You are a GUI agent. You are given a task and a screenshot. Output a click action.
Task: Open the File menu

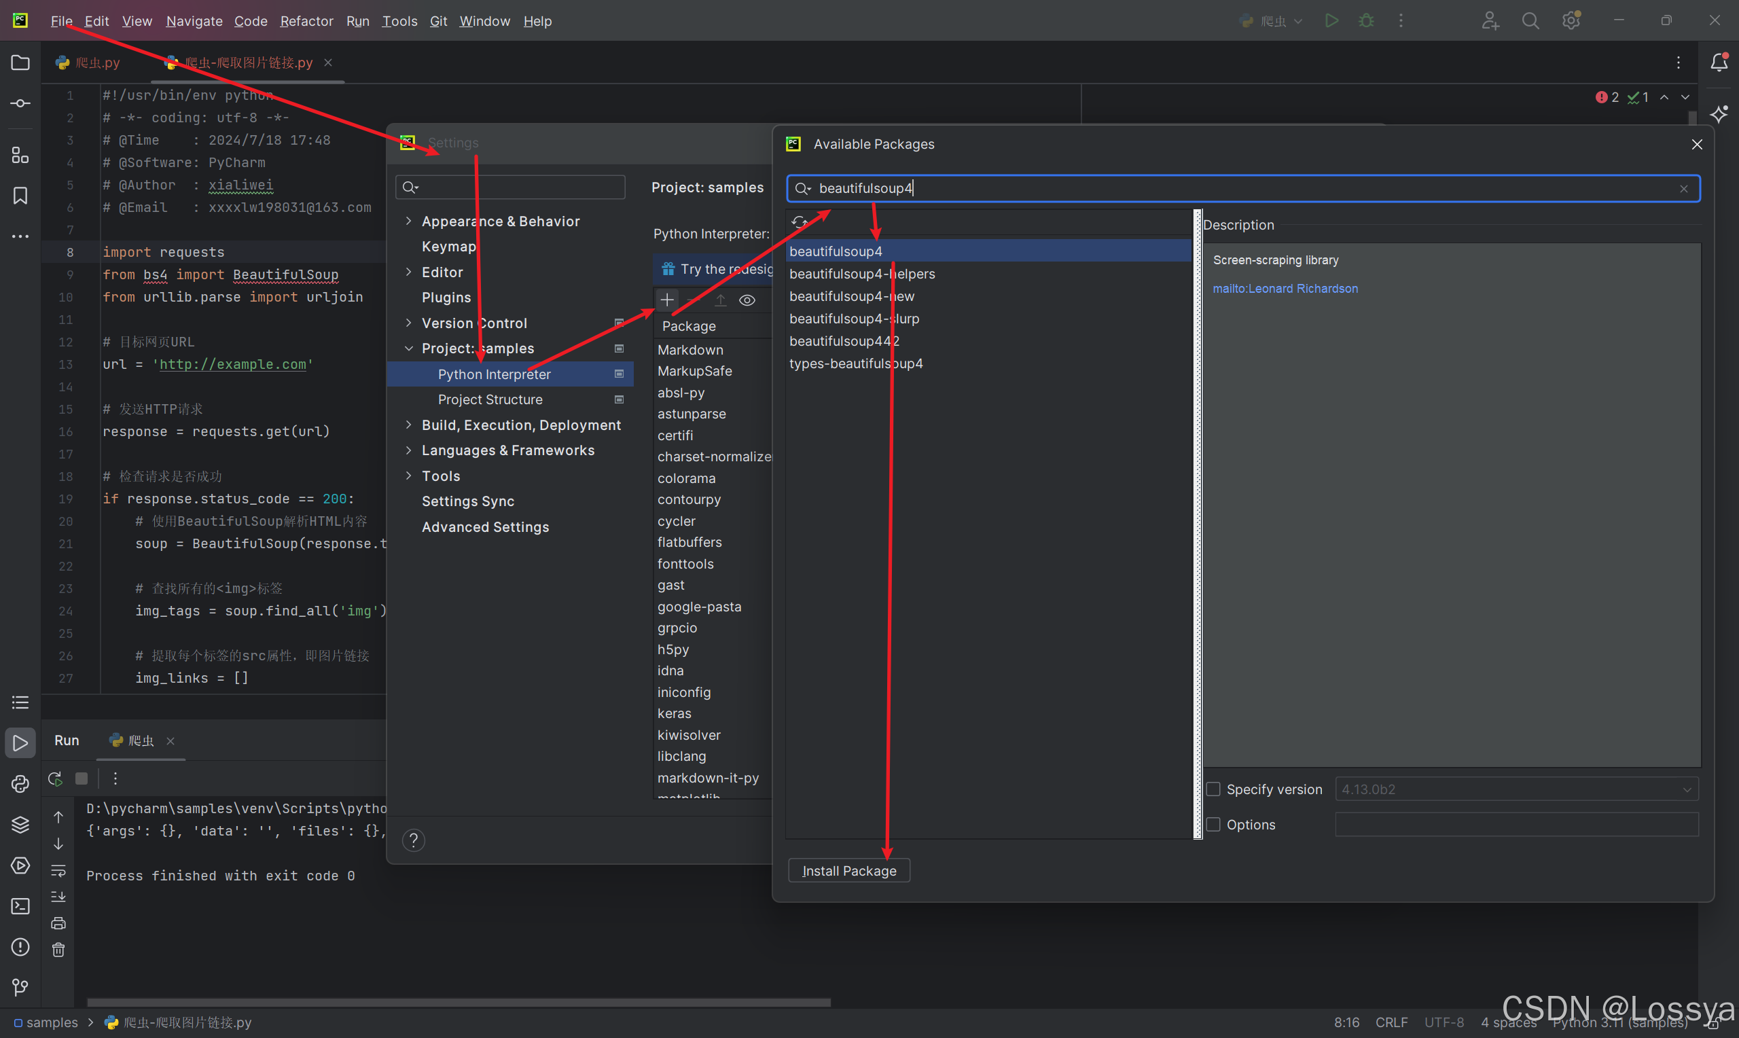pyautogui.click(x=61, y=21)
